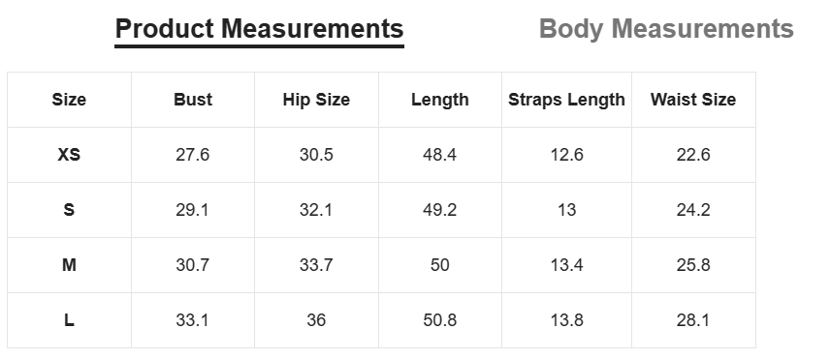The image size is (831, 359).
Task: Click the S straps length value 13
Action: coord(566,210)
